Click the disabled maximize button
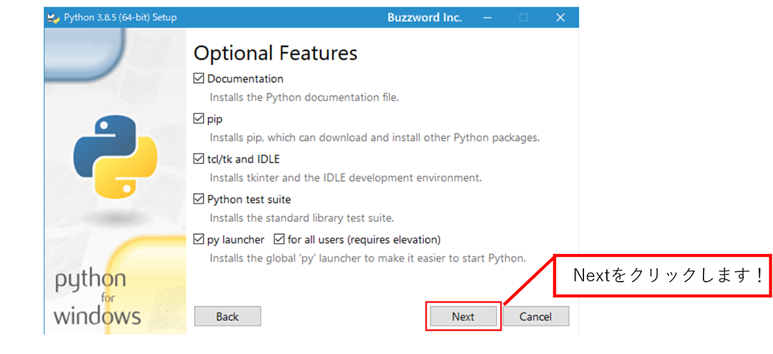Image resolution: width=773 pixels, height=354 pixels. (x=524, y=17)
